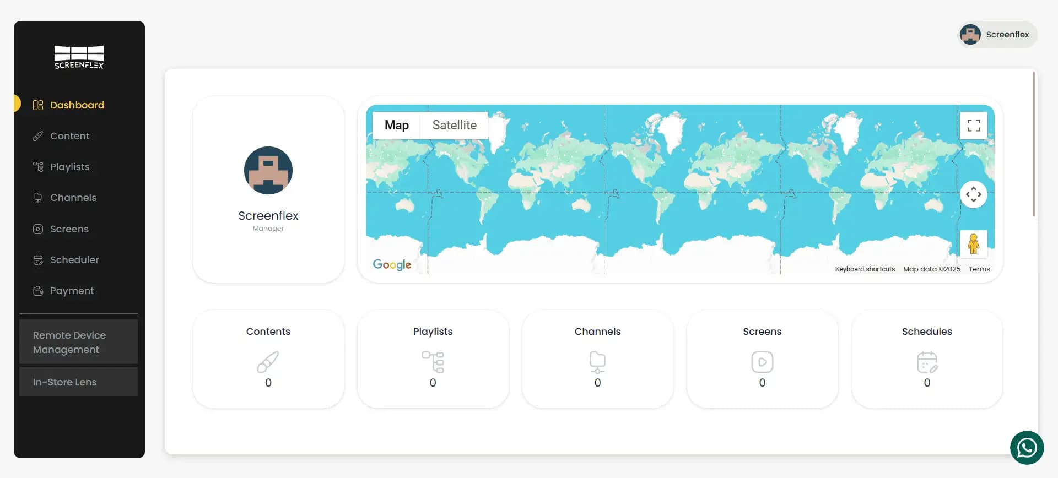
Task: Click the Screenflex manager profile avatar
Action: pos(268,170)
